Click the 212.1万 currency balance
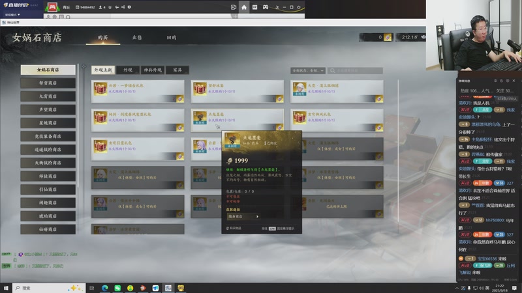522x293 pixels. pos(410,37)
